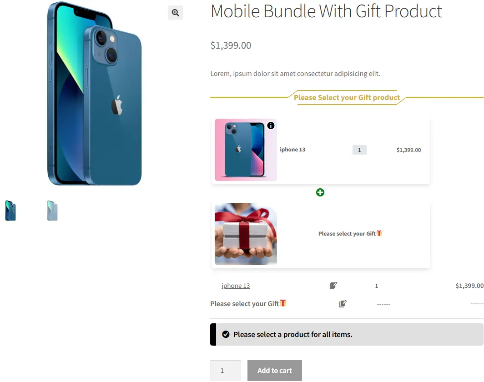Image resolution: width=484 pixels, height=382 pixels.
Task: Select the dark blue iPhone thumbnail
Action: (x=10, y=211)
